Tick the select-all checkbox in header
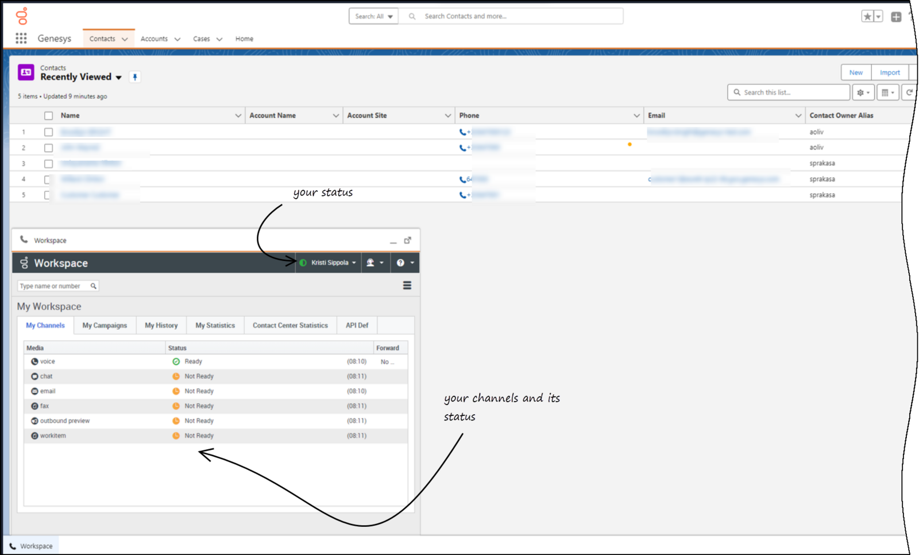Viewport: 919px width, 555px height. (x=49, y=115)
